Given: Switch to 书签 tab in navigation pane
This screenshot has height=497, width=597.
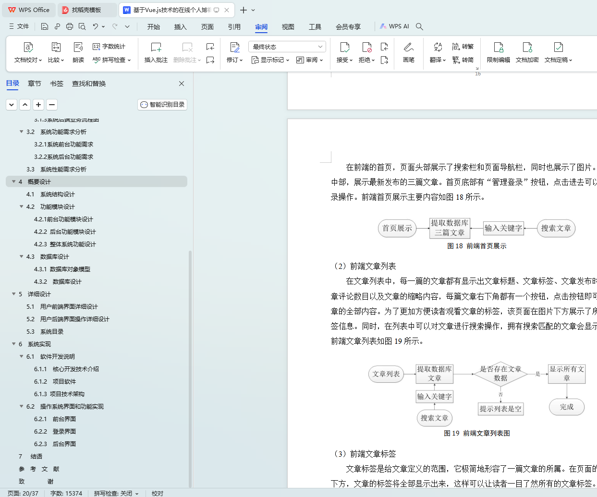Looking at the screenshot, I should [x=57, y=84].
